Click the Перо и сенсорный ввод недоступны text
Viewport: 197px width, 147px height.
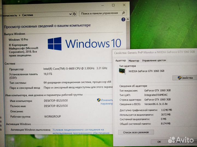tap(78, 87)
